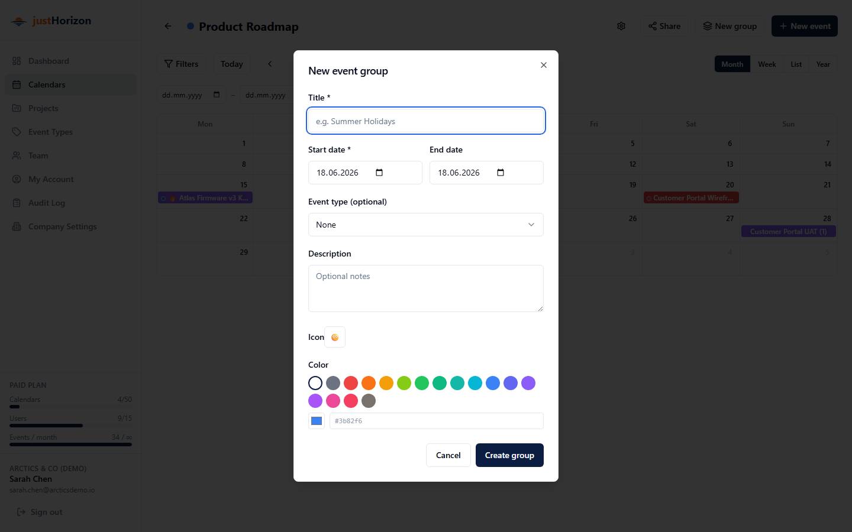
Task: Open Audit Log from the sidebar
Action: (x=70, y=203)
